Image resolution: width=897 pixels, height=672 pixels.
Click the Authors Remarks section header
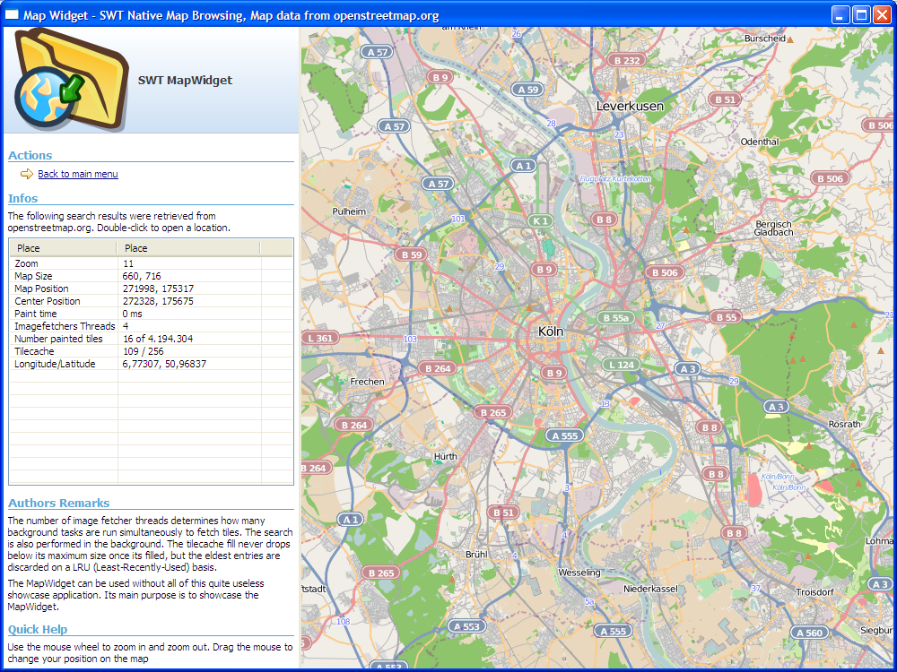coord(58,503)
